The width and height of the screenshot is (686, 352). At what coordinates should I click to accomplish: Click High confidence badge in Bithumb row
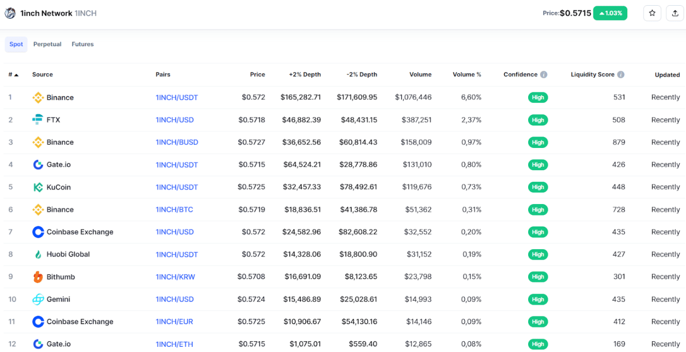tap(538, 277)
